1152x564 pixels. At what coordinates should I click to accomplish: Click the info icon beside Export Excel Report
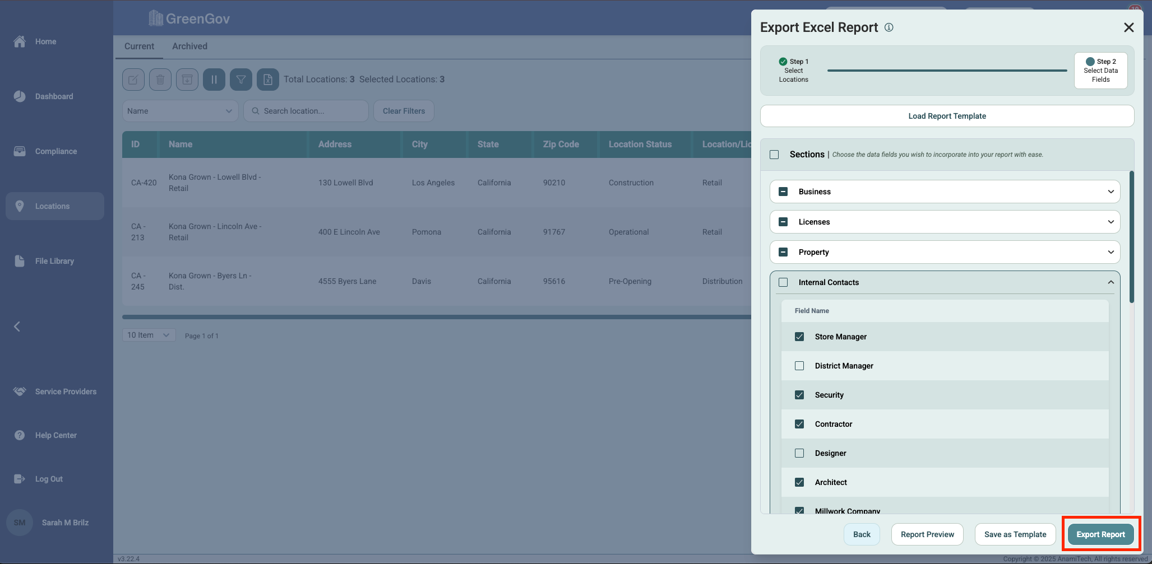coord(889,27)
